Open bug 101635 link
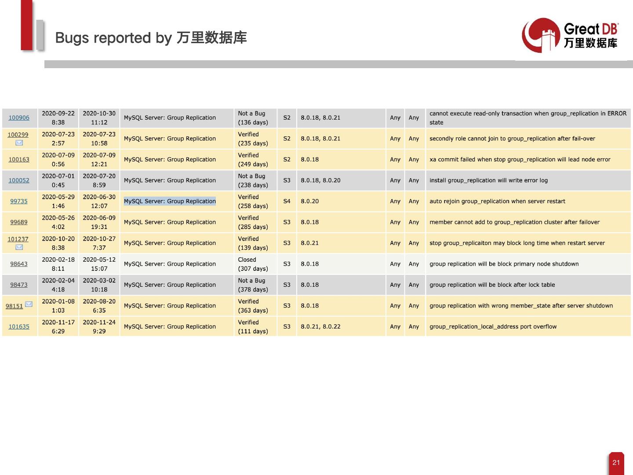 point(19,327)
